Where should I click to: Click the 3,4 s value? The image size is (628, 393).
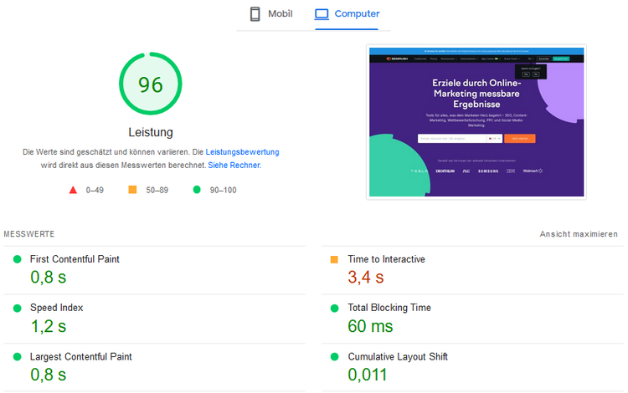pos(366,277)
